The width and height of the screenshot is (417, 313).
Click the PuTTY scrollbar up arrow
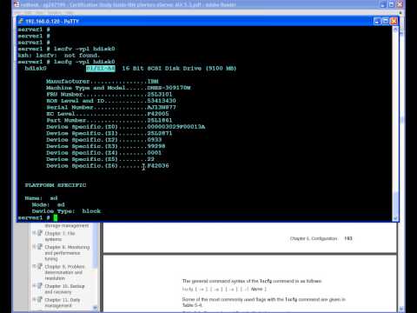[x=395, y=30]
